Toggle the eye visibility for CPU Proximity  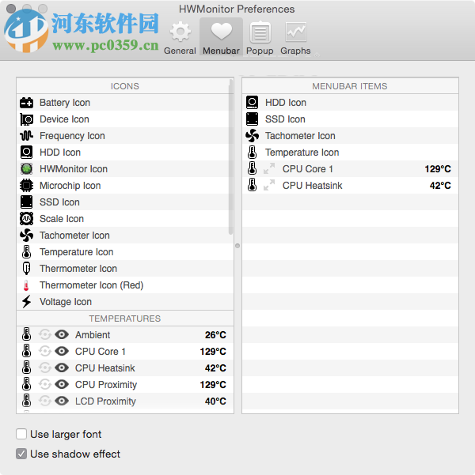tap(62, 384)
